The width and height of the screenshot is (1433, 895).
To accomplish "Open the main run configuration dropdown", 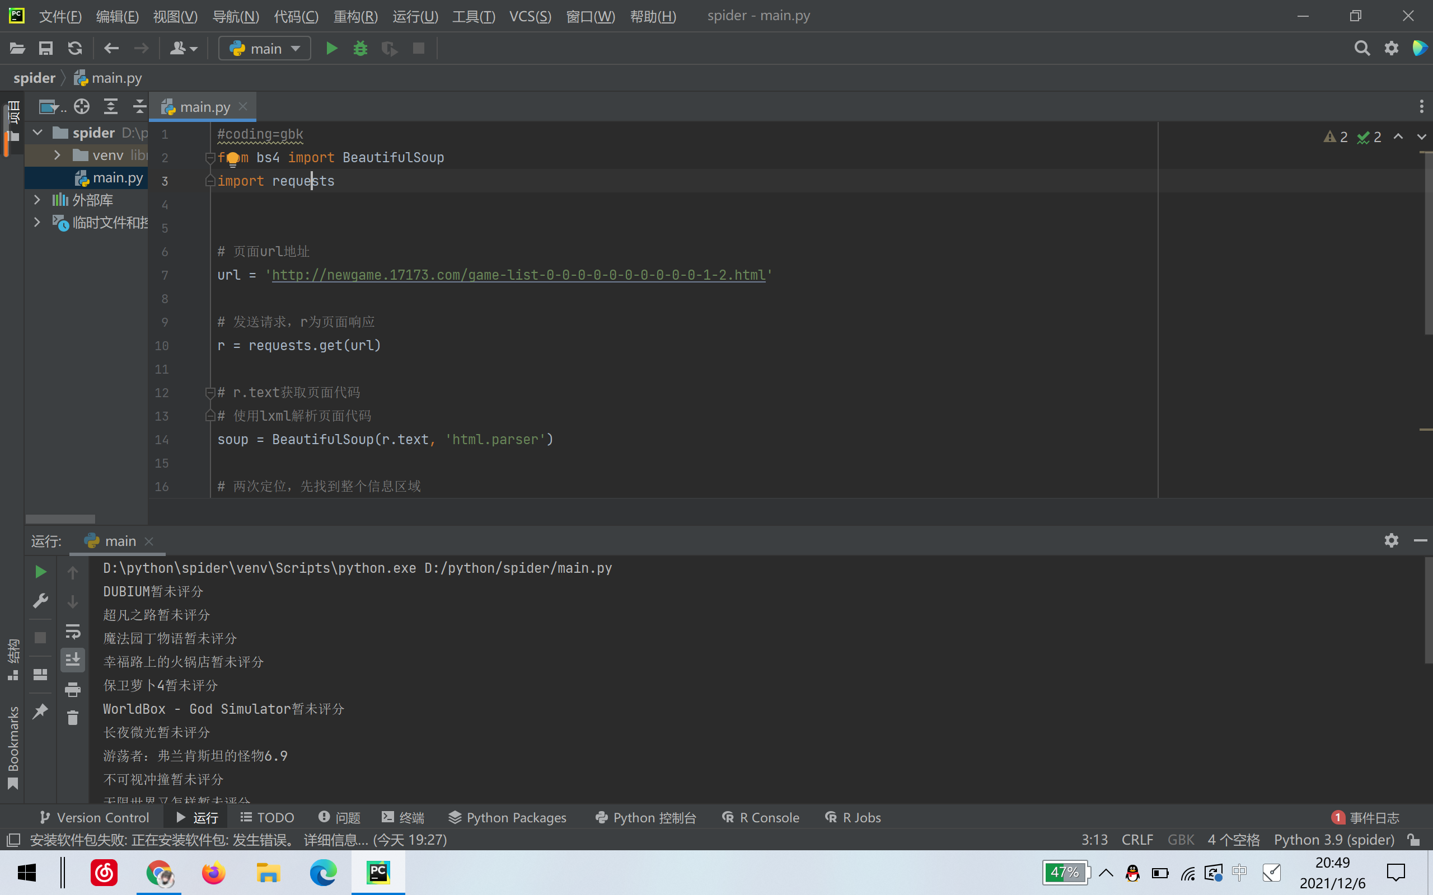I will pos(265,49).
